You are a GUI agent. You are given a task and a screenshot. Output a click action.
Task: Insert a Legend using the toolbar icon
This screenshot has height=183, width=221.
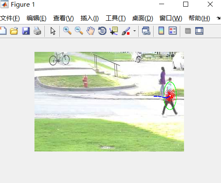pyautogui.click(x=173, y=31)
